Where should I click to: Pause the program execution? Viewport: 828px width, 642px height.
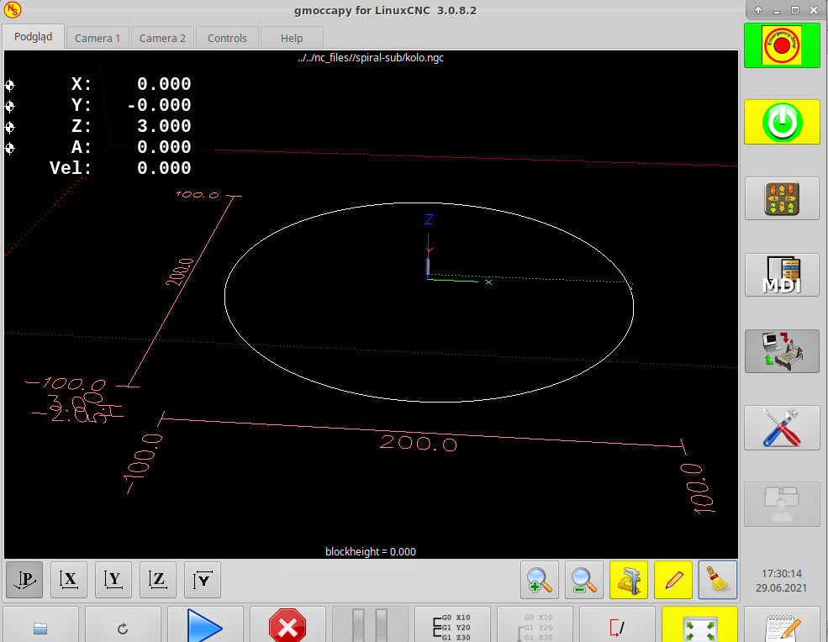point(370,625)
